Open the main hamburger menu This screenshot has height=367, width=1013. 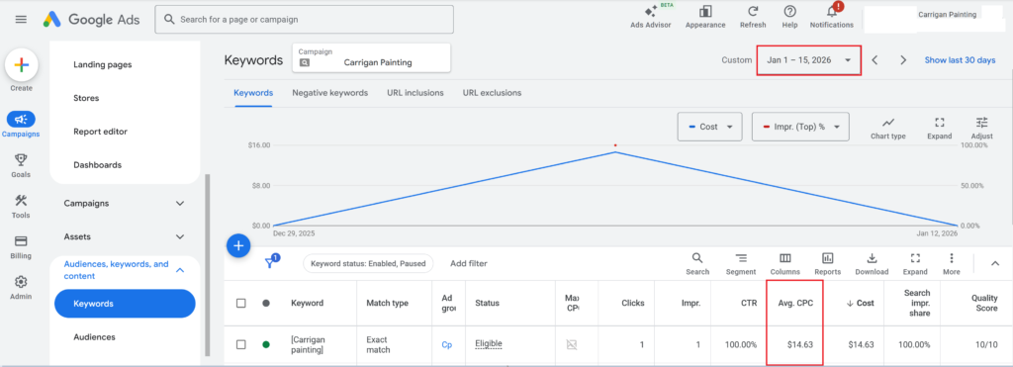click(x=21, y=20)
